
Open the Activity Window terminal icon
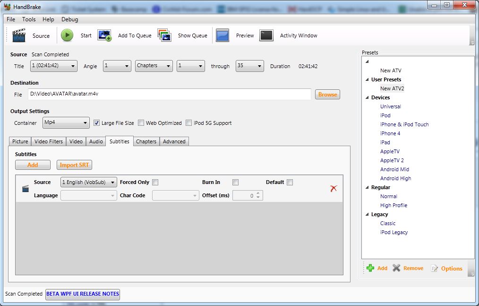click(266, 35)
